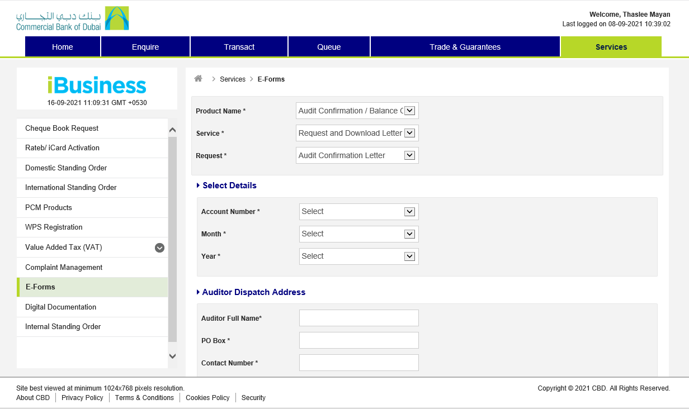689x409 pixels.
Task: Open the Security footer link
Action: pos(253,398)
